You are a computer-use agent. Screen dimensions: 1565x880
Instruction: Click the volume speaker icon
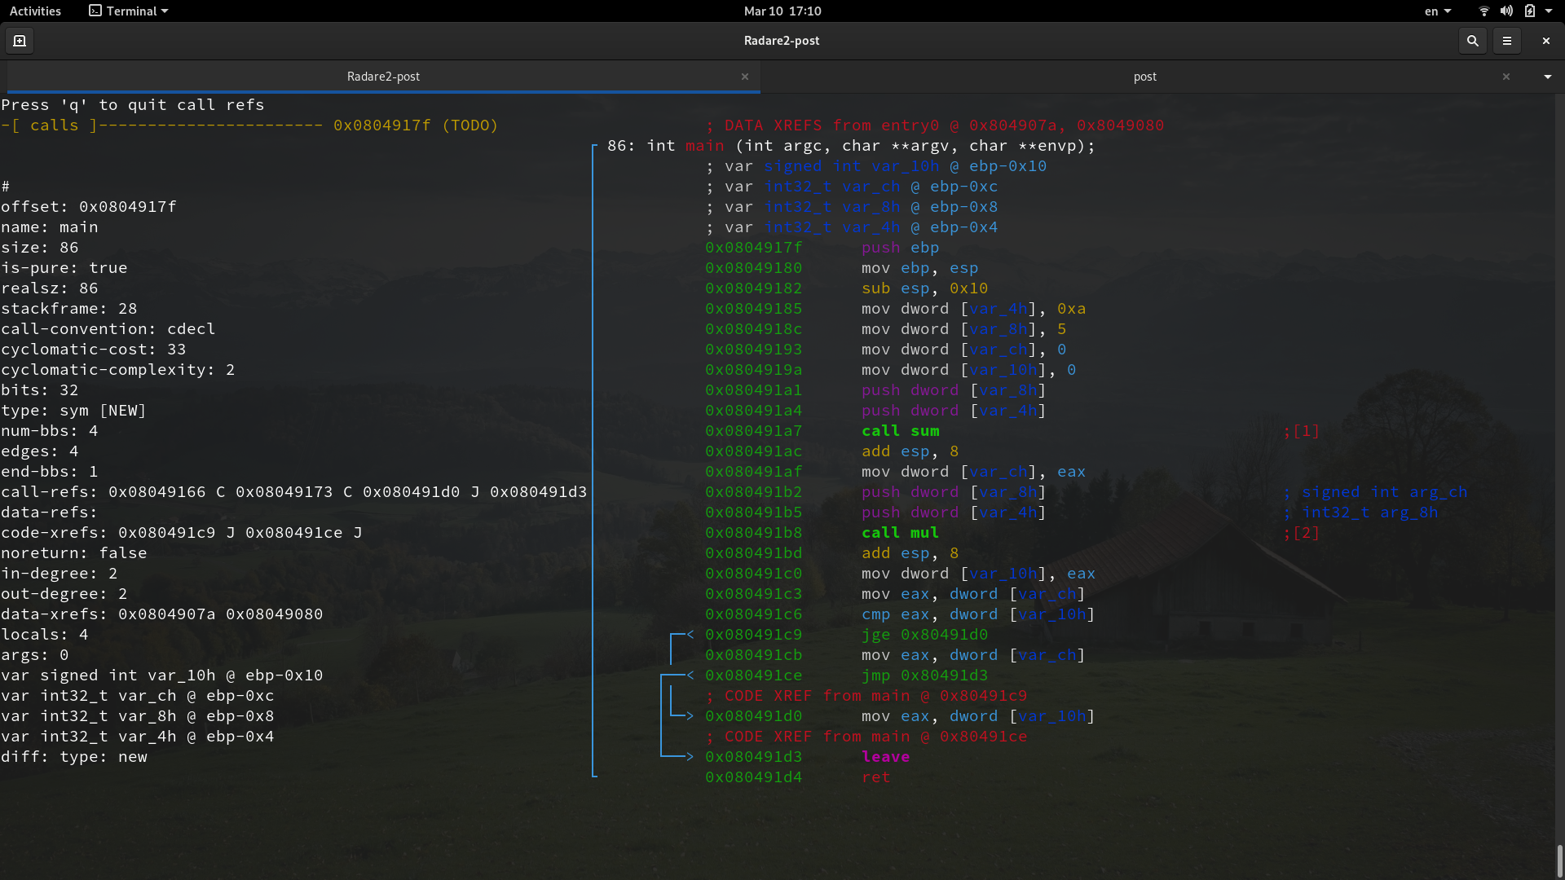point(1506,11)
